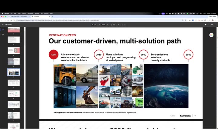
Task: Open the Bookmarks menu
Action: click(31, 14)
